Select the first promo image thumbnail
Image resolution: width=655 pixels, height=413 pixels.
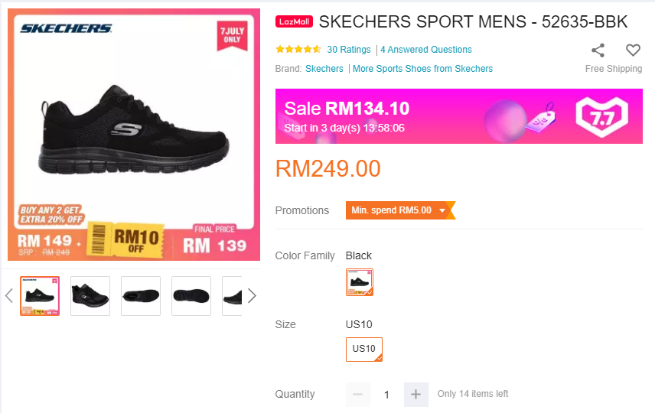[x=40, y=296]
